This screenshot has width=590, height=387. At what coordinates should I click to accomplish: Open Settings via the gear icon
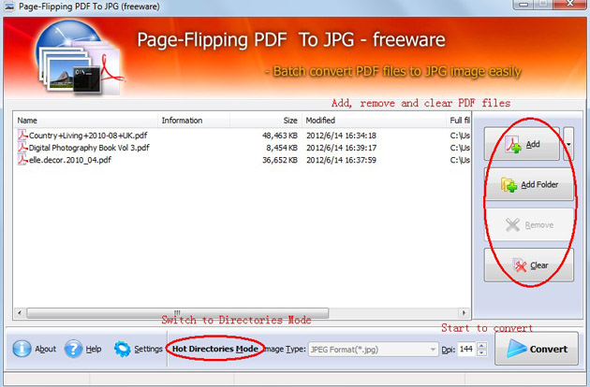[123, 349]
